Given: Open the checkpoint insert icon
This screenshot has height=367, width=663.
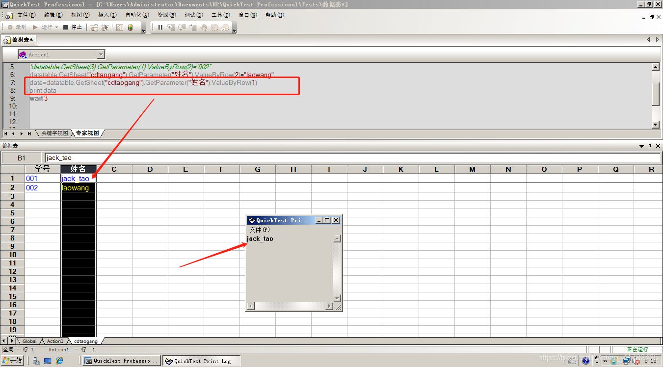Looking at the screenshot, I should pyautogui.click(x=120, y=27).
